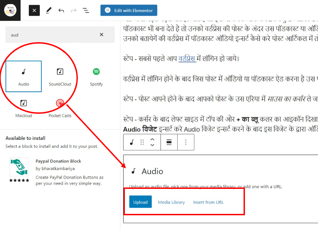Select the Tools pencil icon

pos(49,10)
